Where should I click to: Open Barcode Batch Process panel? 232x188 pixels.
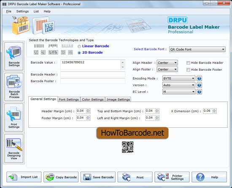pos(14,87)
